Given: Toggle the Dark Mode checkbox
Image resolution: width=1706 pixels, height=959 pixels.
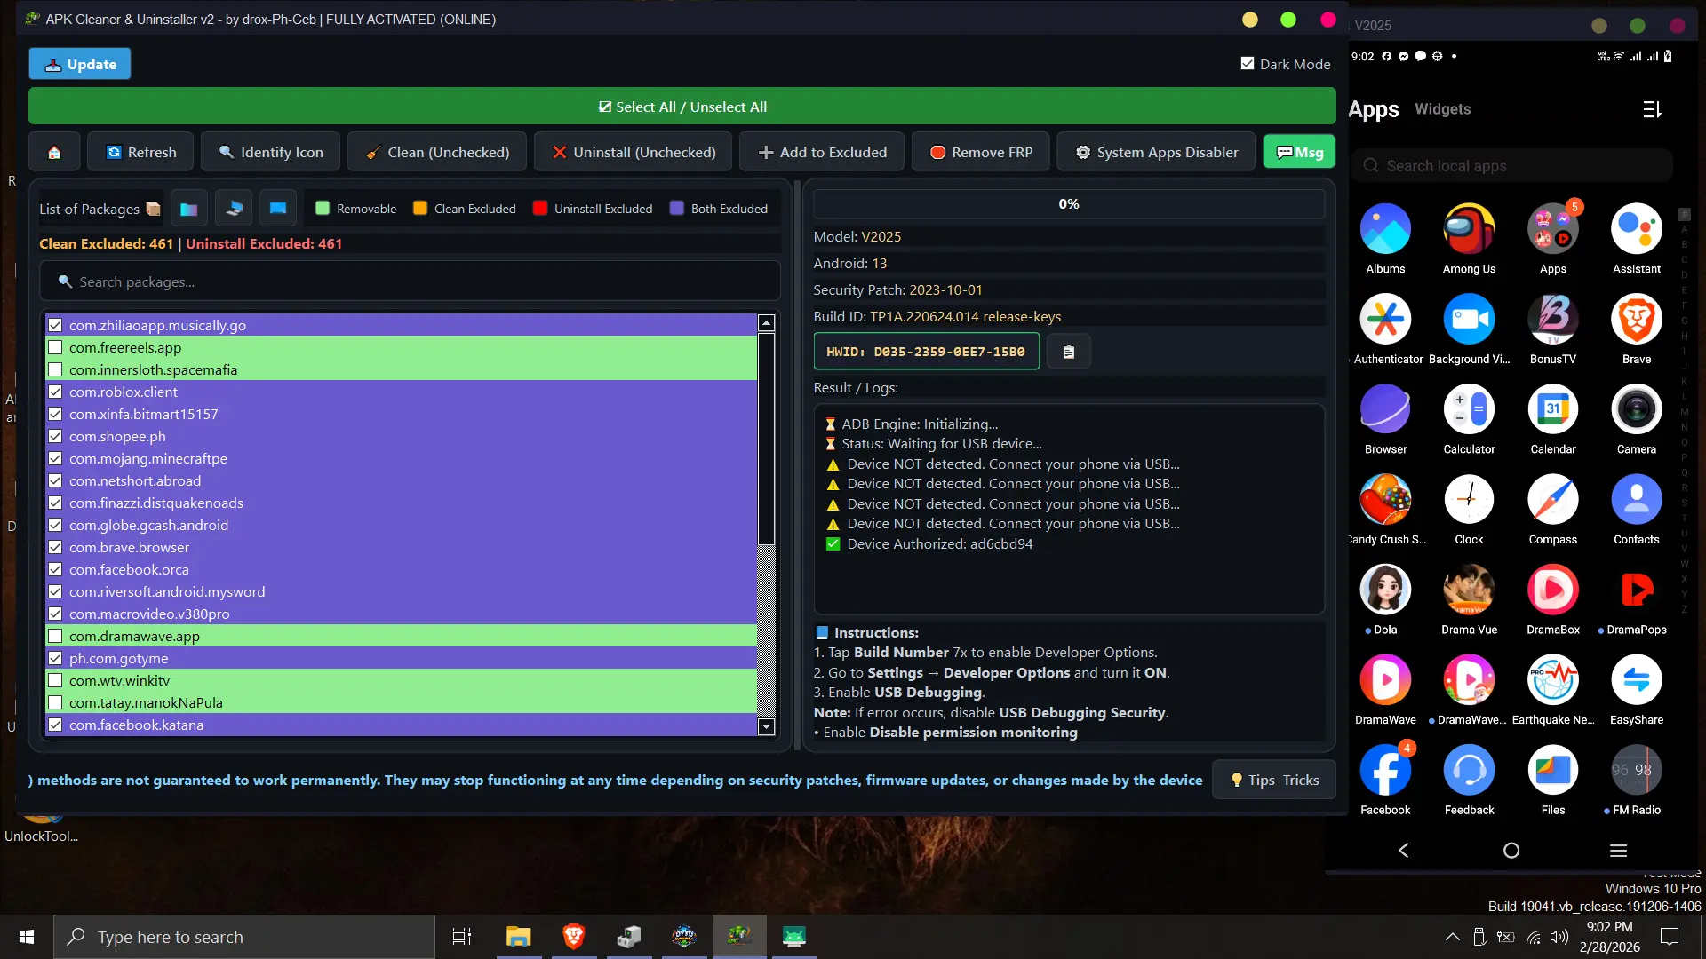Looking at the screenshot, I should [x=1248, y=64].
